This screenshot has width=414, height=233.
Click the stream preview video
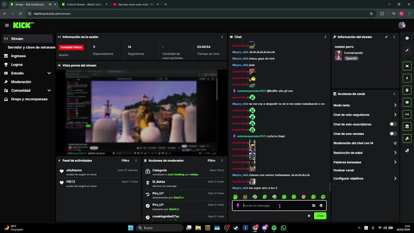pyautogui.click(x=142, y=112)
